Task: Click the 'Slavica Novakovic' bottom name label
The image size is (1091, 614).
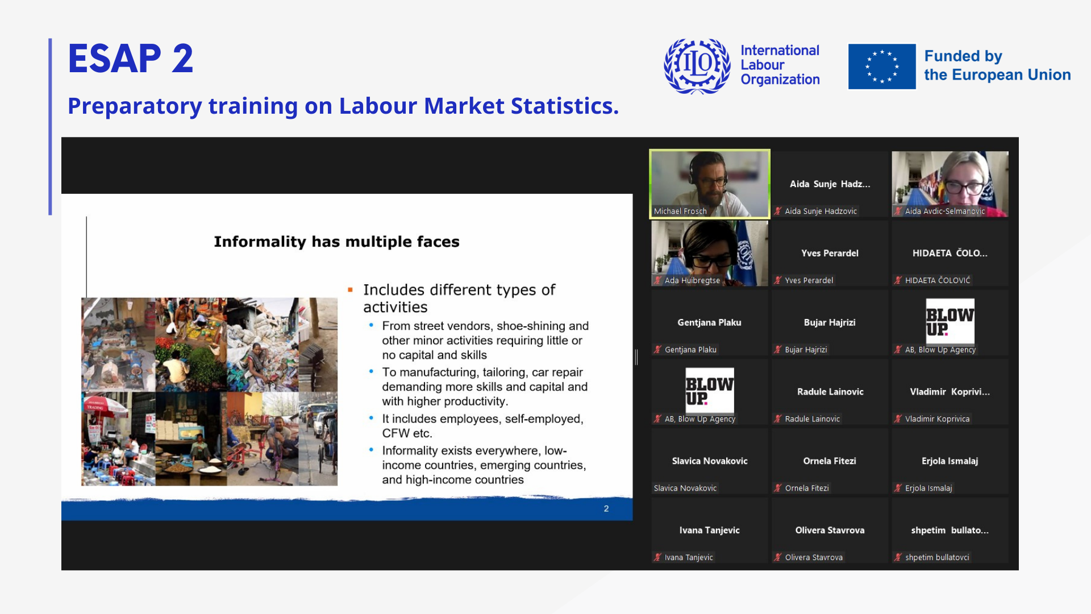Action: pyautogui.click(x=685, y=488)
